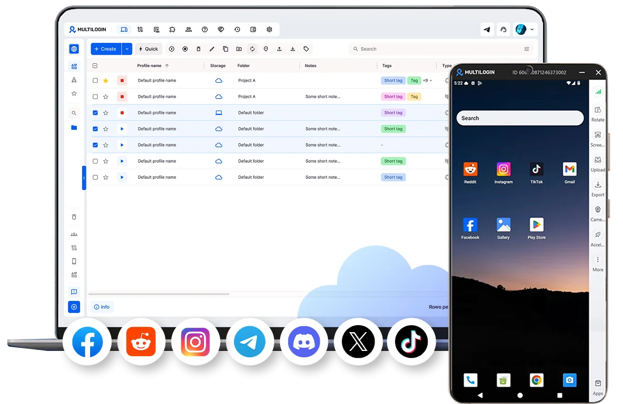Check the row with the +9 tags

(95, 80)
